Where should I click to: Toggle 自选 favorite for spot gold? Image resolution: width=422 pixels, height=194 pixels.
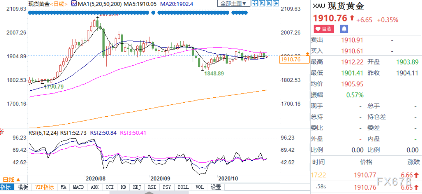pyautogui.click(x=323, y=28)
